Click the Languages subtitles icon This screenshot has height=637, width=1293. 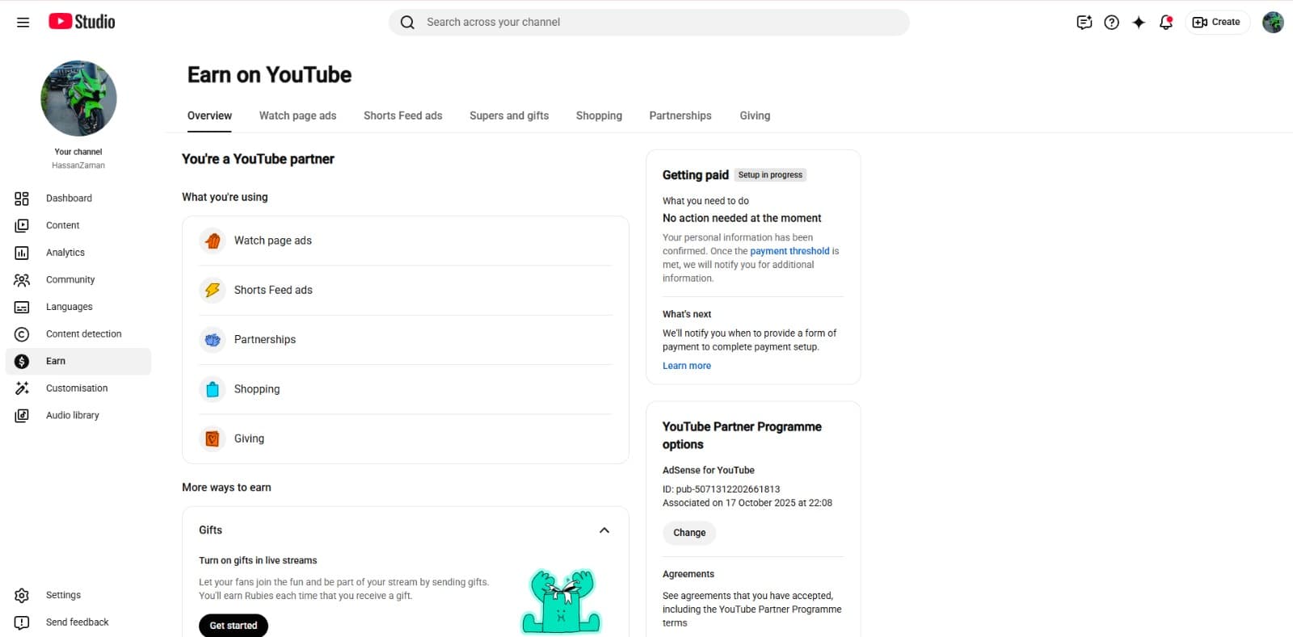pos(22,307)
